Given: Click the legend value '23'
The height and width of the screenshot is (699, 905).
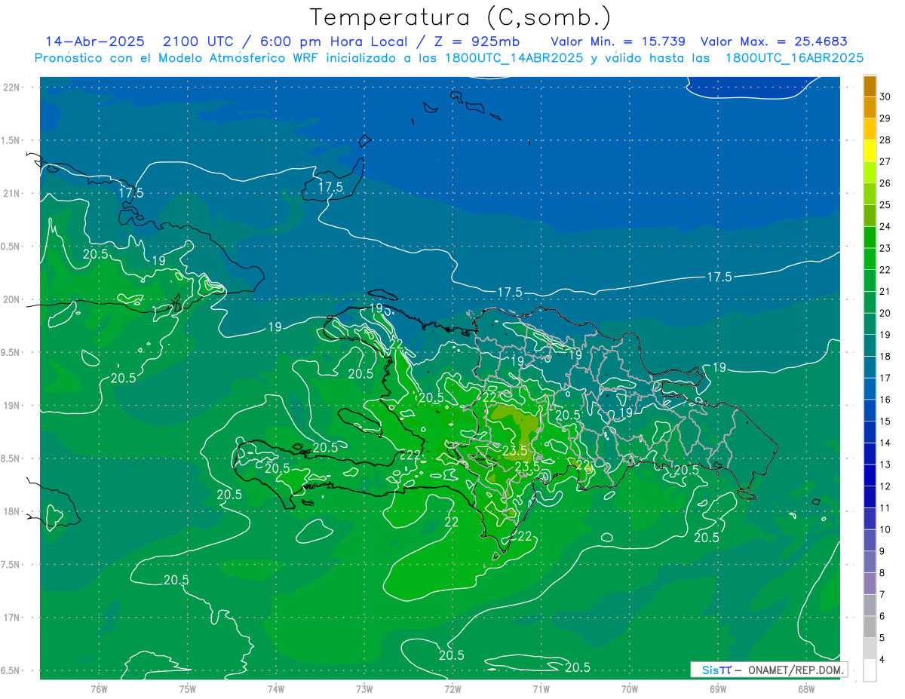Looking at the screenshot, I should pos(885,248).
